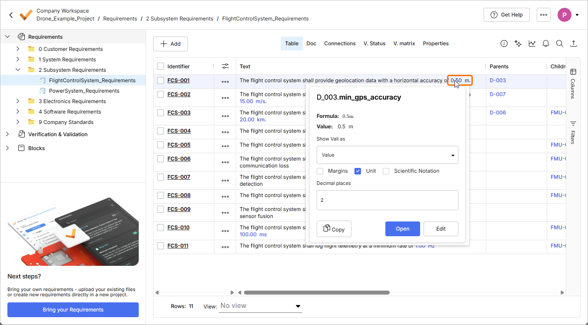
Task: Open the AI sparkle assistant icon
Action: 518,44
